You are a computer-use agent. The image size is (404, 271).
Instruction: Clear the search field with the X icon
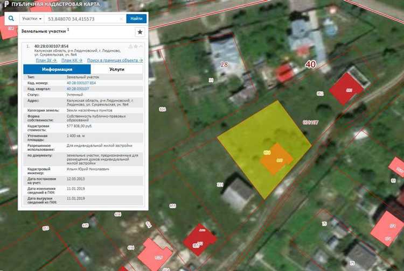pyautogui.click(x=122, y=18)
